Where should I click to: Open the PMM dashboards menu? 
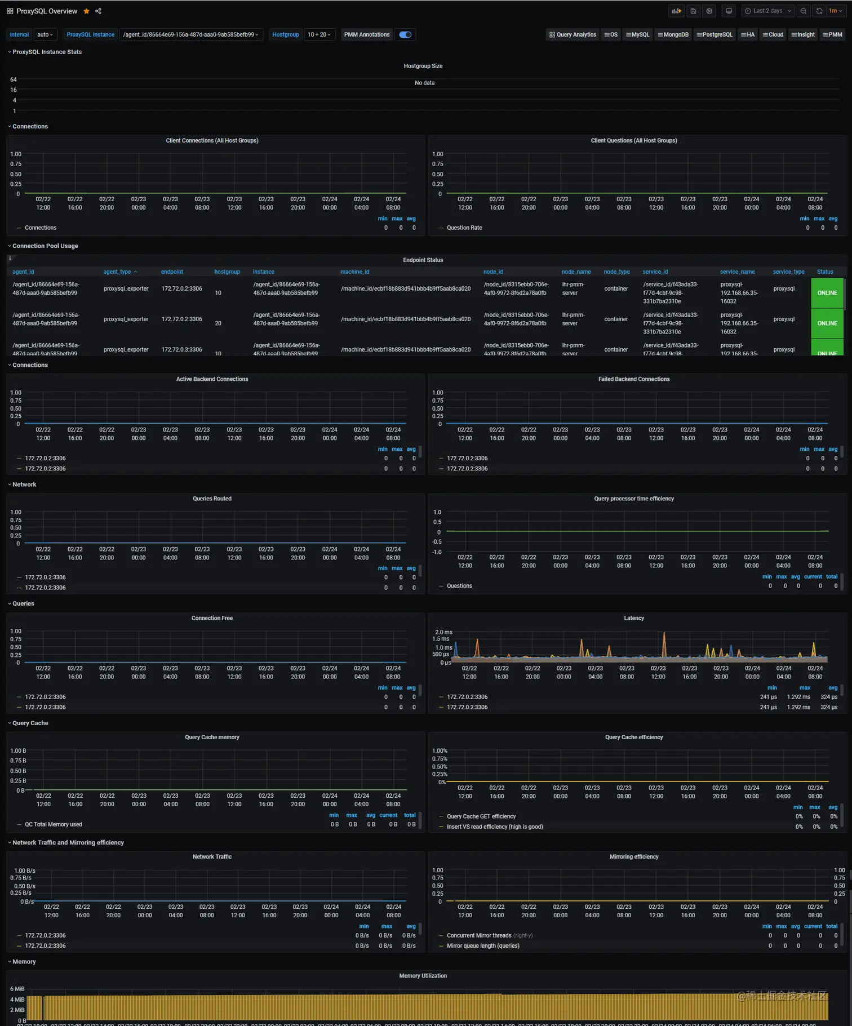click(833, 34)
